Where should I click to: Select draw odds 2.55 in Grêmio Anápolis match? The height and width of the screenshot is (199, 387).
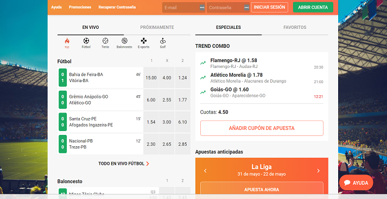click(x=167, y=100)
